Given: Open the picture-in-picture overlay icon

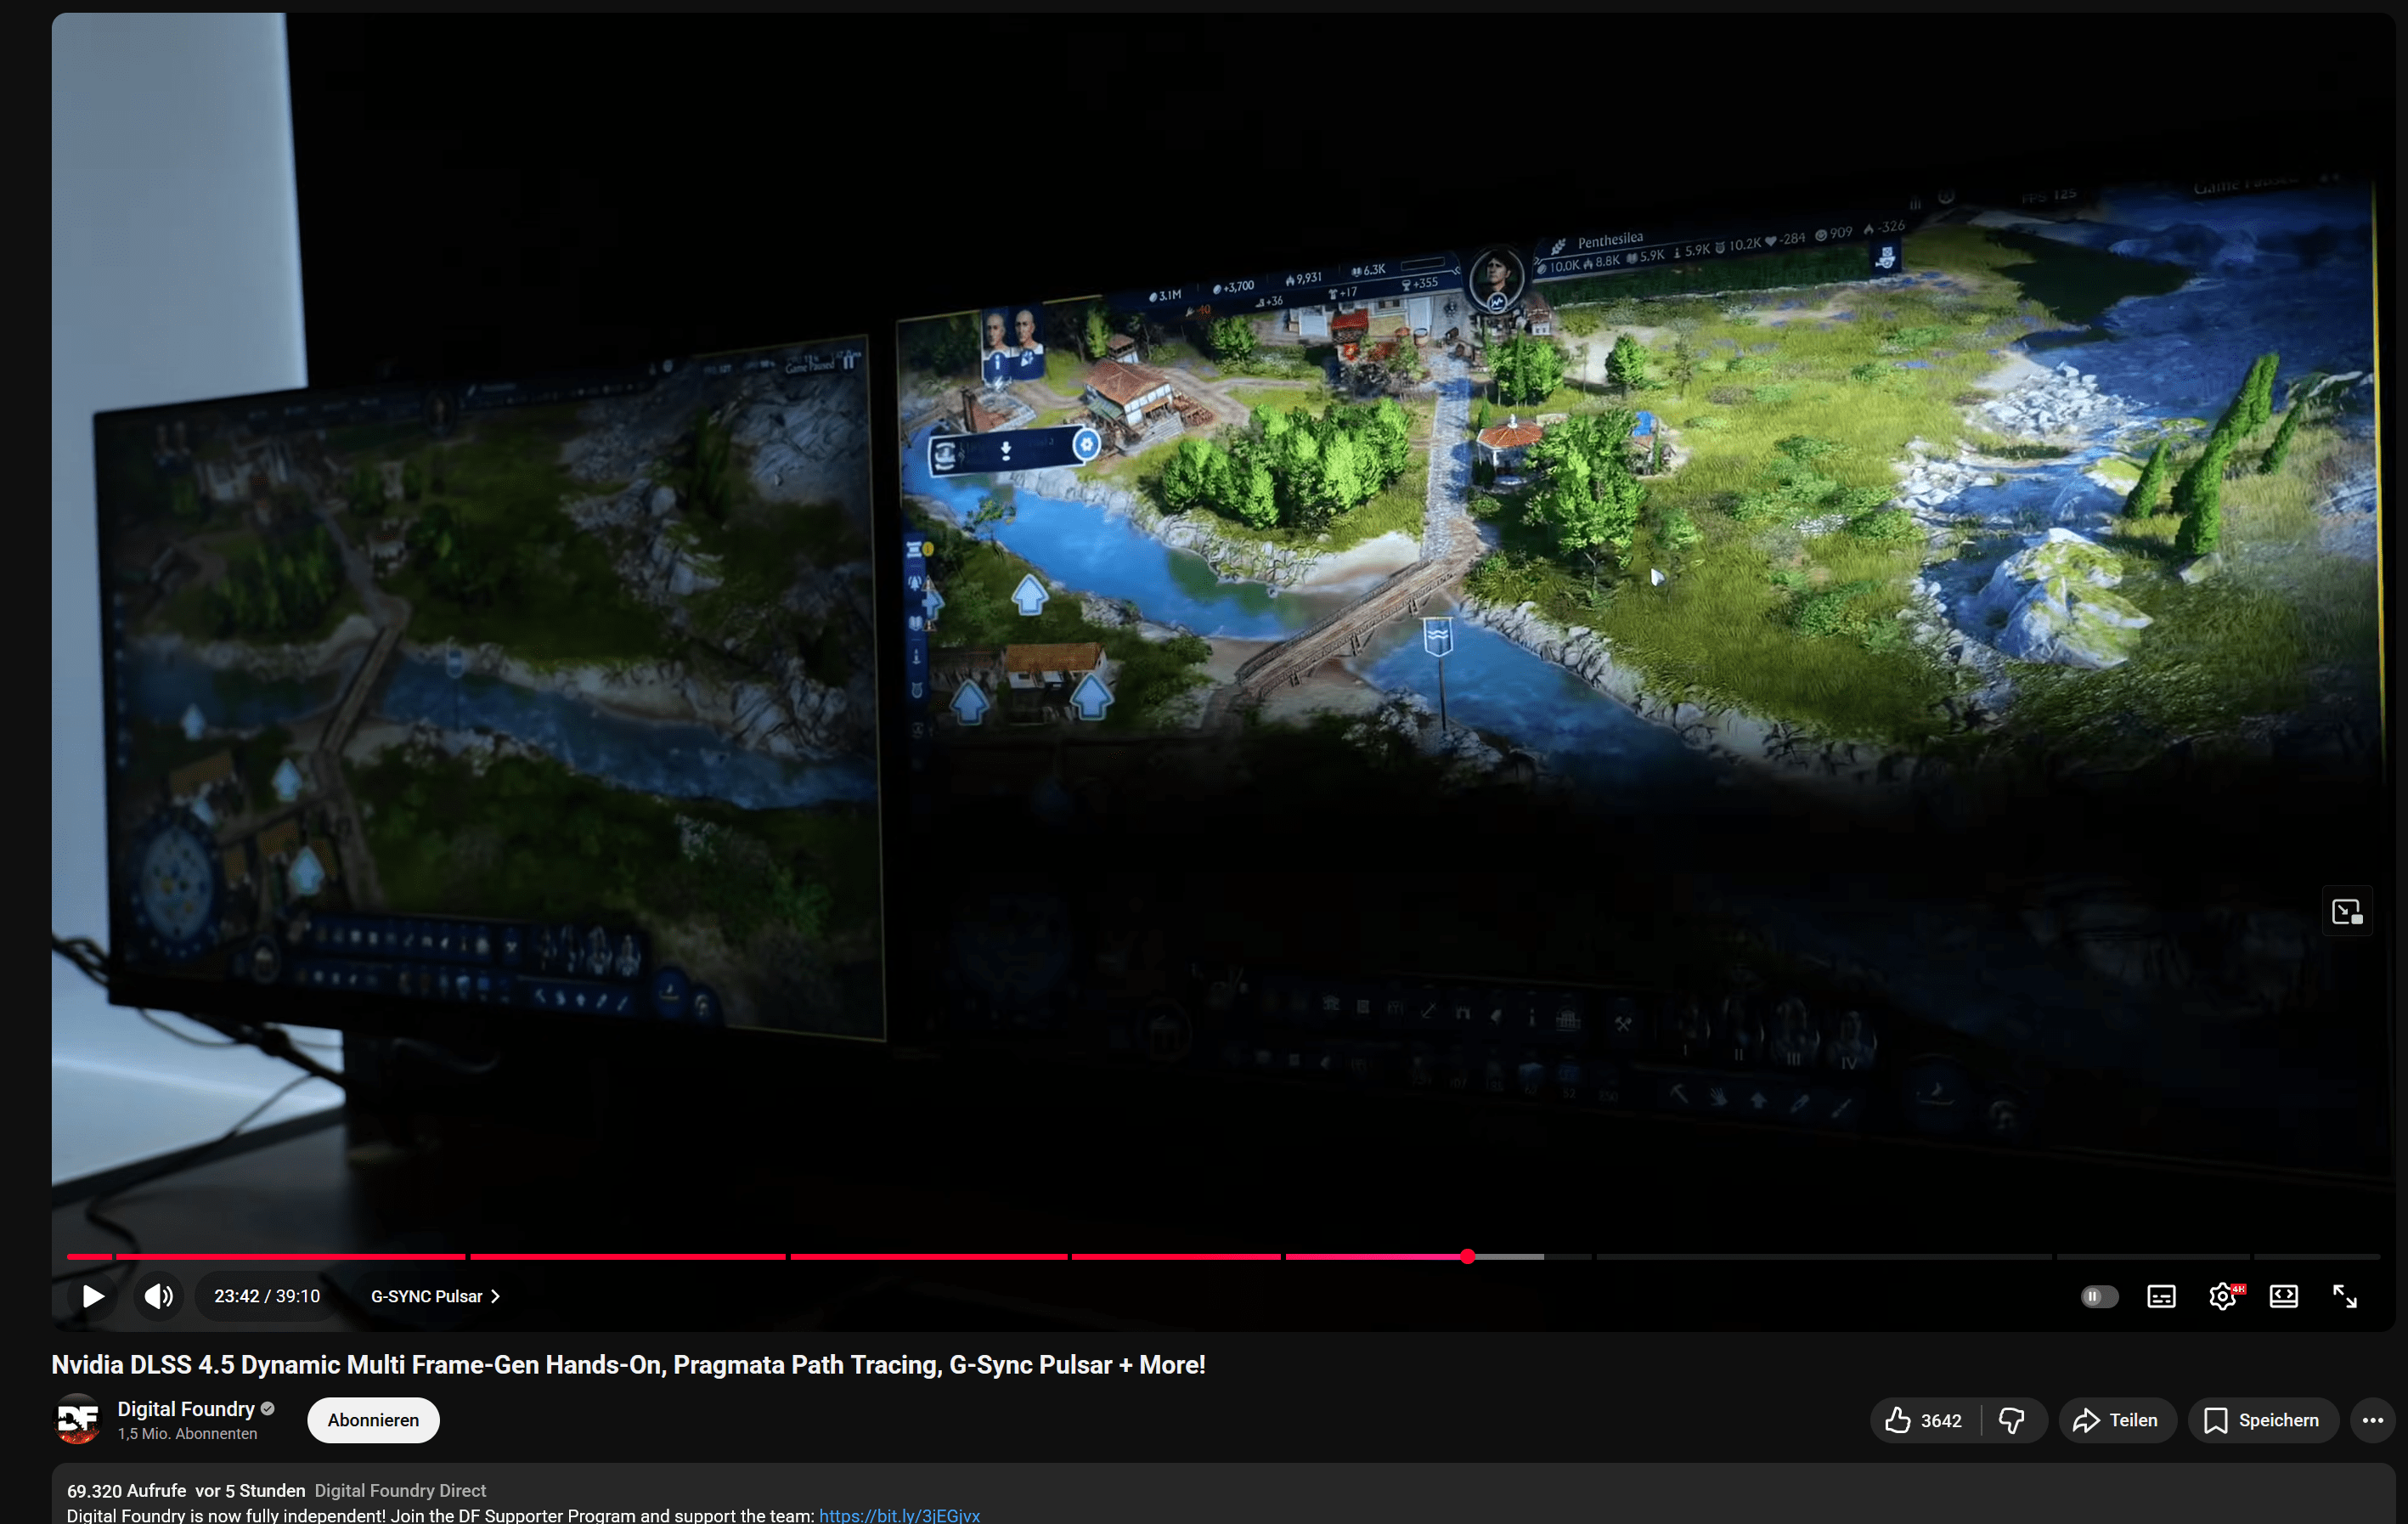Looking at the screenshot, I should (x=2346, y=911).
